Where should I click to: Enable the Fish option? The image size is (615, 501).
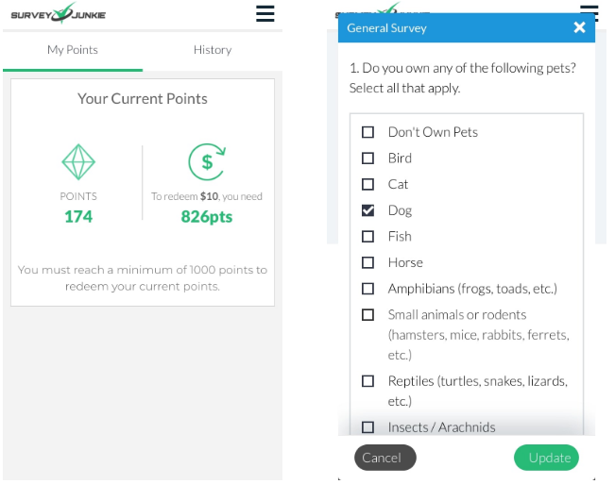point(367,237)
